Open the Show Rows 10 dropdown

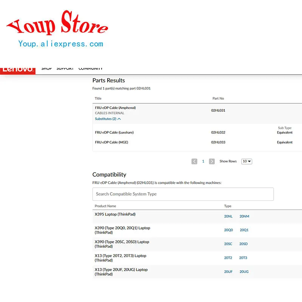(x=247, y=161)
